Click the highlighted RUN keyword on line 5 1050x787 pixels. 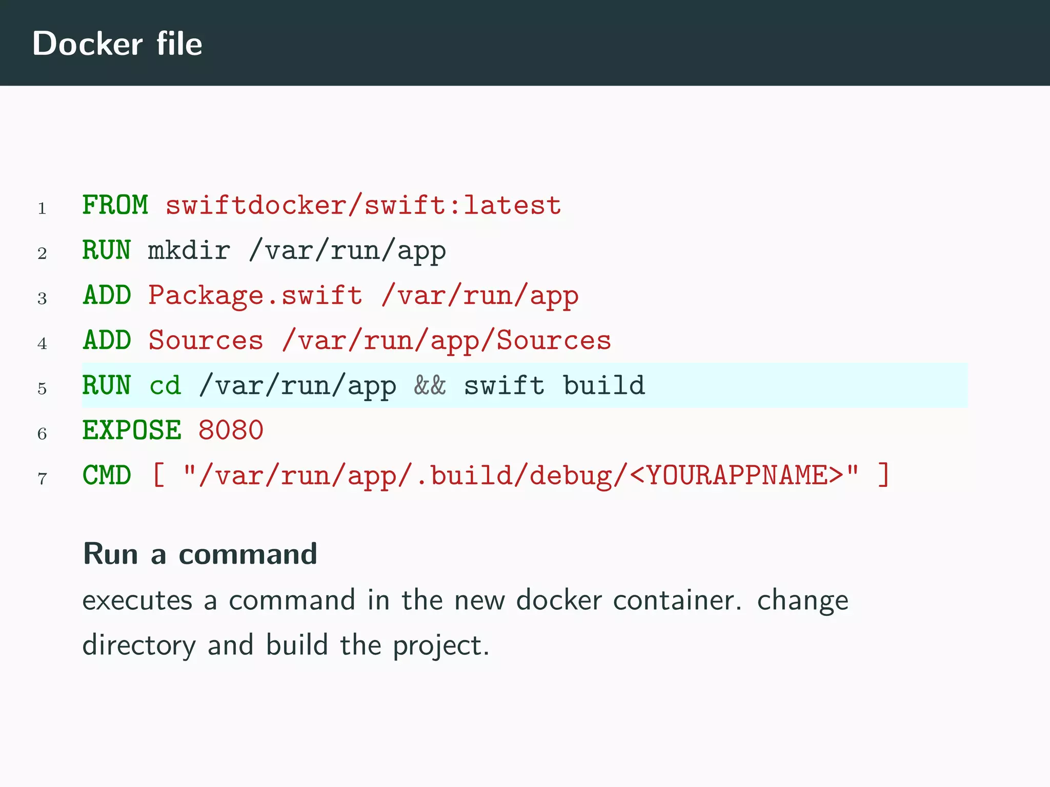point(107,385)
